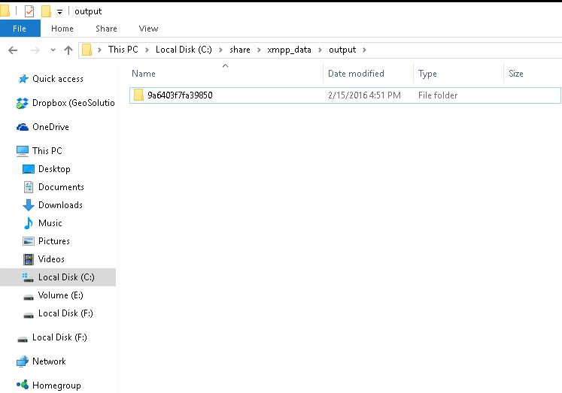Open the Downloads folder in sidebar
Image resolution: width=562 pixels, height=393 pixels.
click(x=60, y=205)
